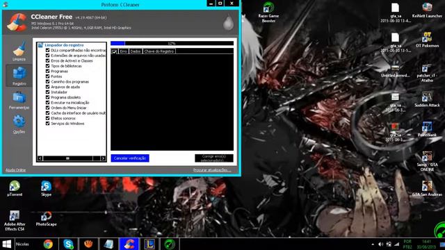
Task: Show hidden system tray icons arrow
Action: tap(373, 244)
